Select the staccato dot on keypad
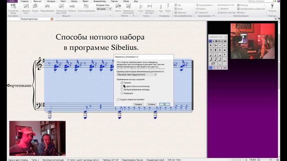 [x=220, y=45]
